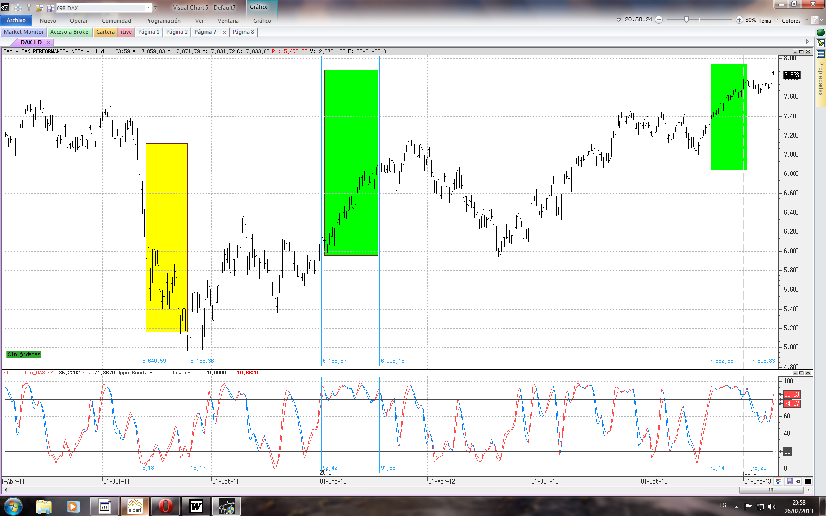Click the key icon in quick access toolbar
Viewport: 826px width, 516px height.
click(x=29, y=8)
